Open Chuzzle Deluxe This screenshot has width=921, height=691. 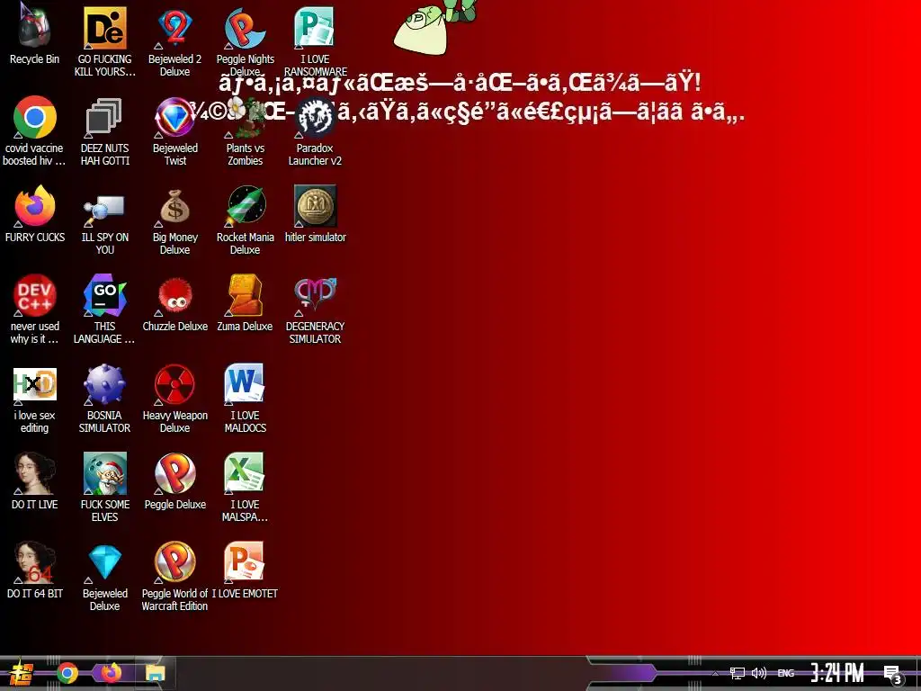pos(174,302)
